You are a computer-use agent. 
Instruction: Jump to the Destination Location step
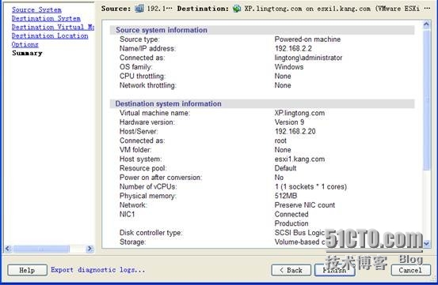(x=50, y=36)
